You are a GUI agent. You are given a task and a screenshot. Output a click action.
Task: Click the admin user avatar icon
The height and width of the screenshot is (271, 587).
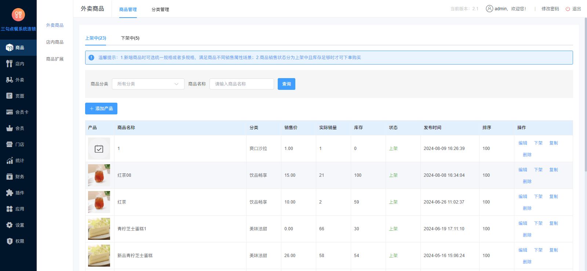coord(489,9)
